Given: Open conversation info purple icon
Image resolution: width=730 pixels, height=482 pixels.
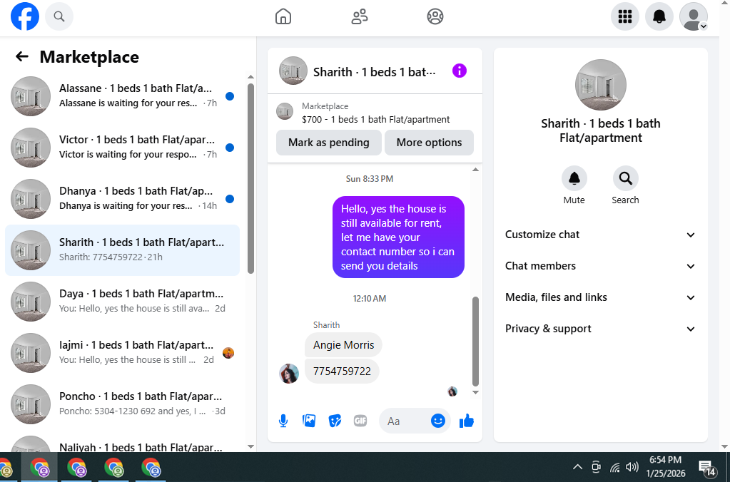Looking at the screenshot, I should tap(459, 71).
